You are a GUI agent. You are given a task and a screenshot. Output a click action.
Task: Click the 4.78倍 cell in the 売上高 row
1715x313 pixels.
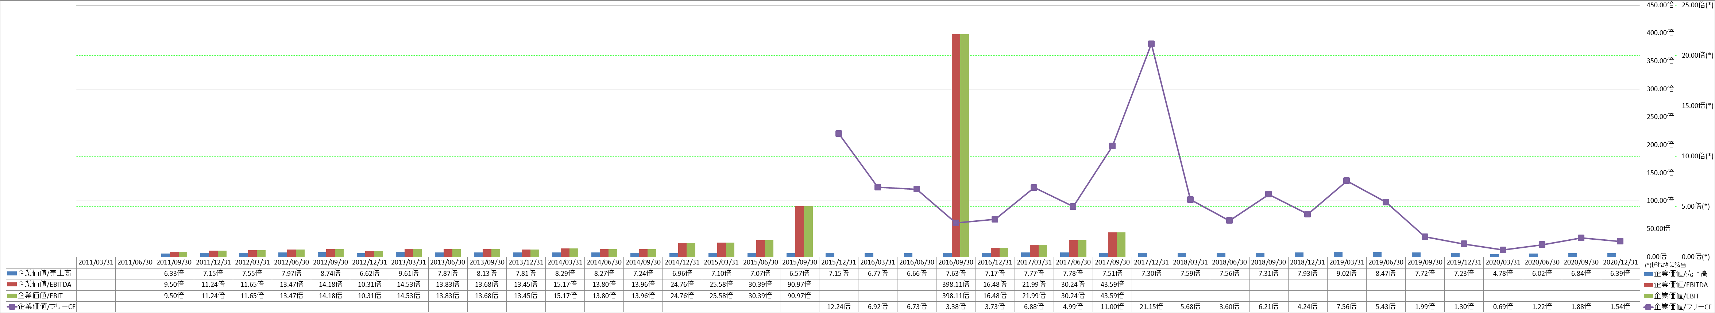(x=1503, y=274)
